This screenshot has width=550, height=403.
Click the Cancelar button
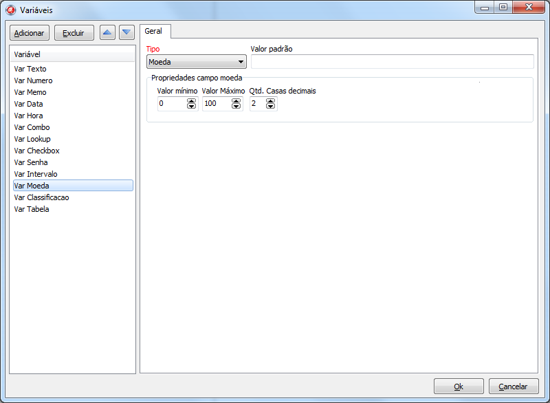click(513, 386)
